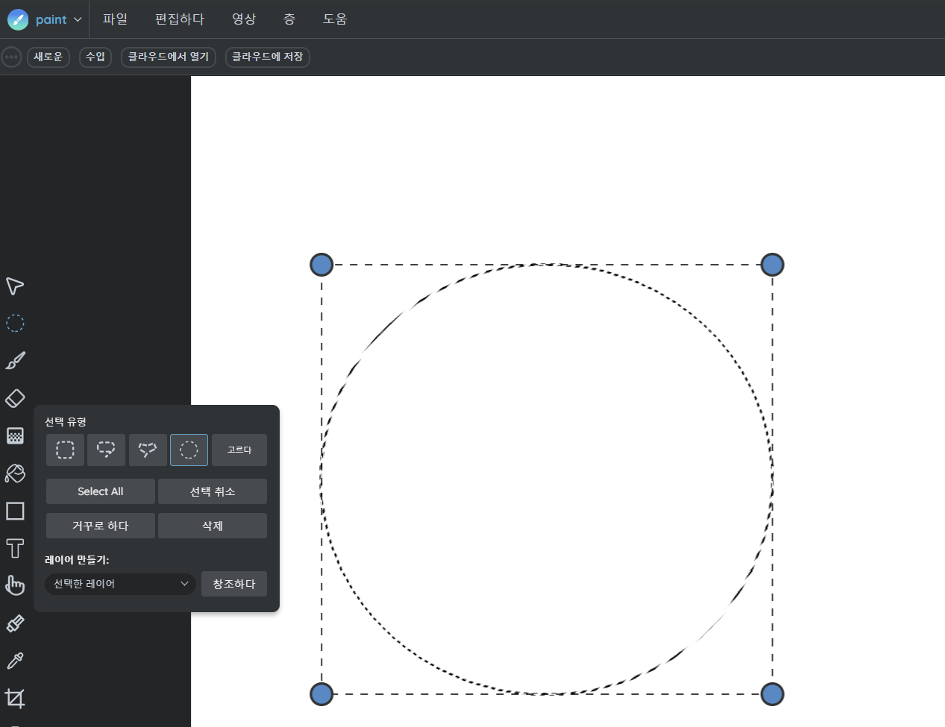
Task: Click the 선택 유형 label
Action: (66, 422)
